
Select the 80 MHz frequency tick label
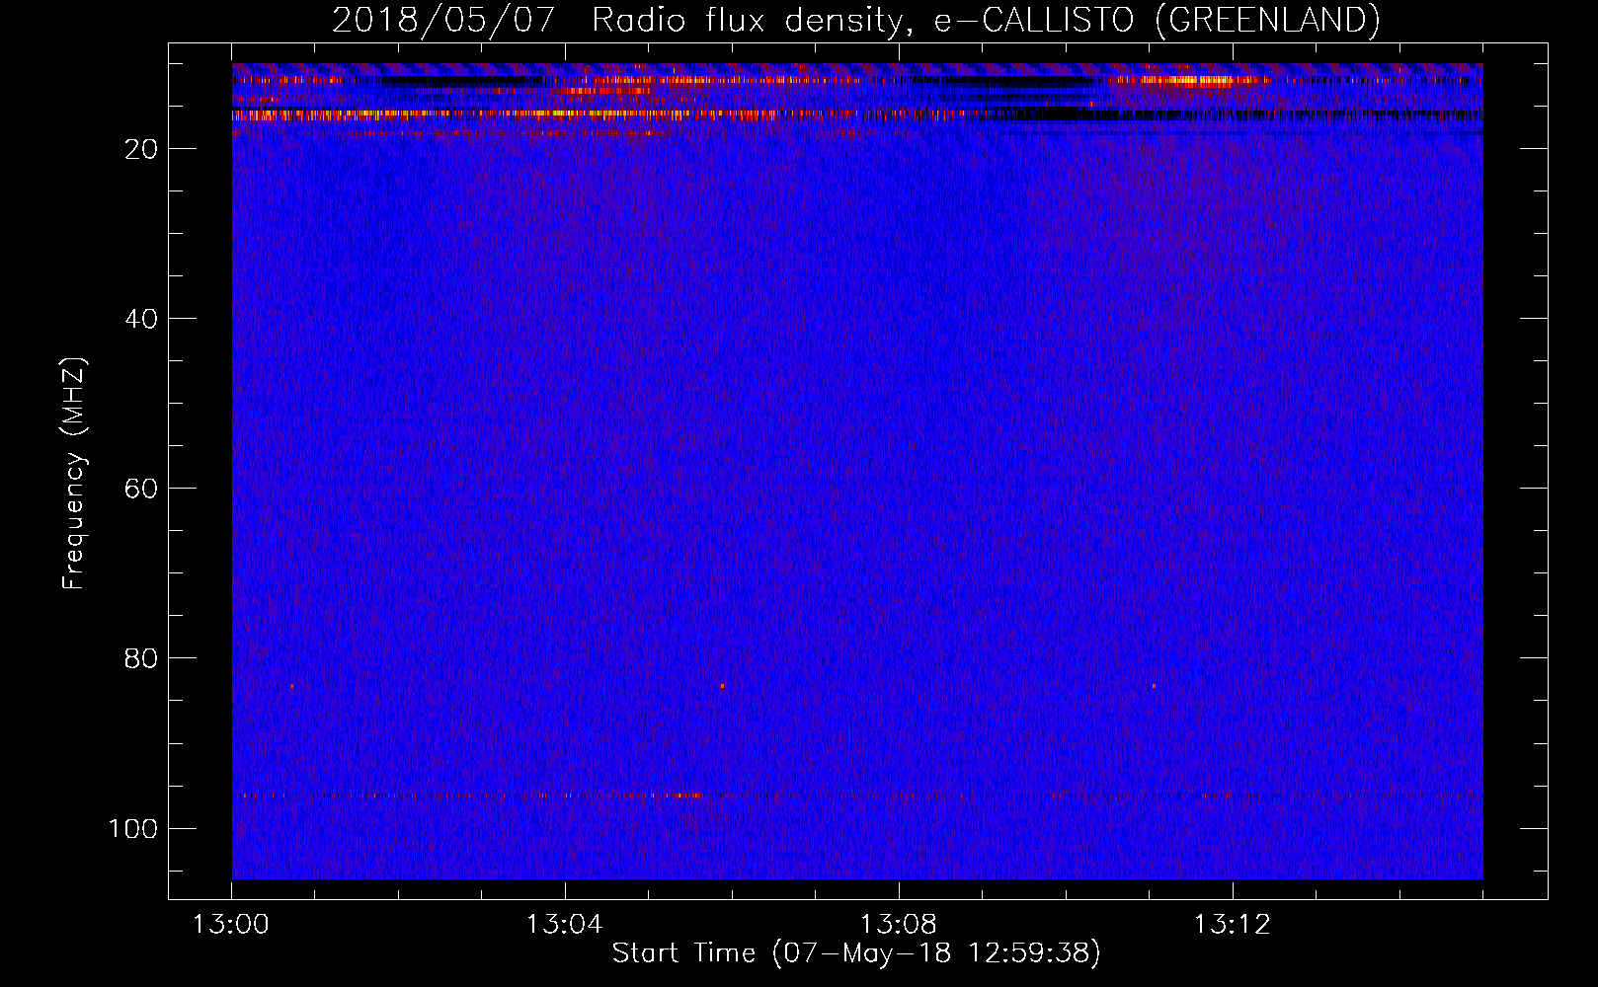[141, 658]
